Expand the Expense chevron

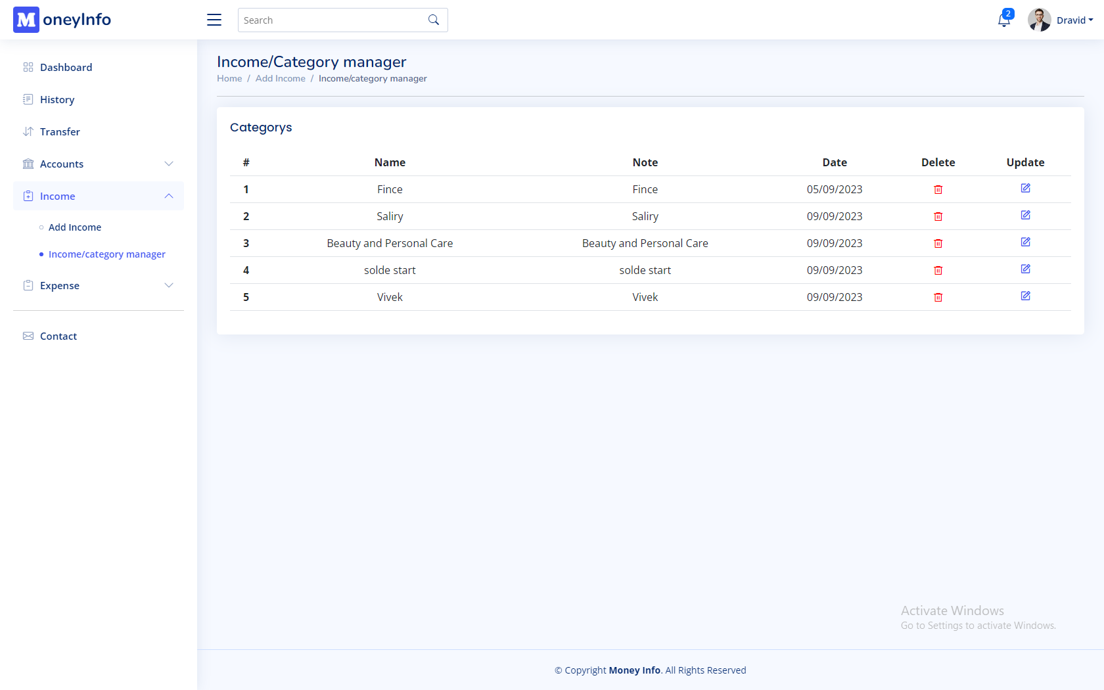(169, 285)
